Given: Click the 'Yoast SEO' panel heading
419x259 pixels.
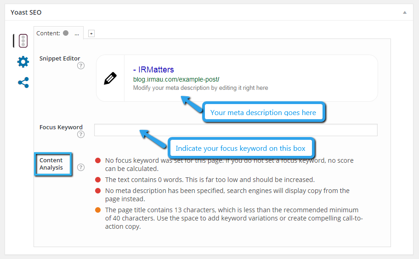Looking at the screenshot, I should tap(26, 12).
